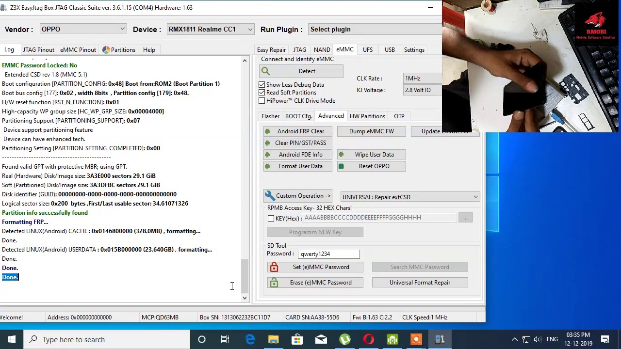This screenshot has height=349, width=621.
Task: Open UNIVERSAL: Repair extCSD dropdown
Action: click(x=410, y=197)
